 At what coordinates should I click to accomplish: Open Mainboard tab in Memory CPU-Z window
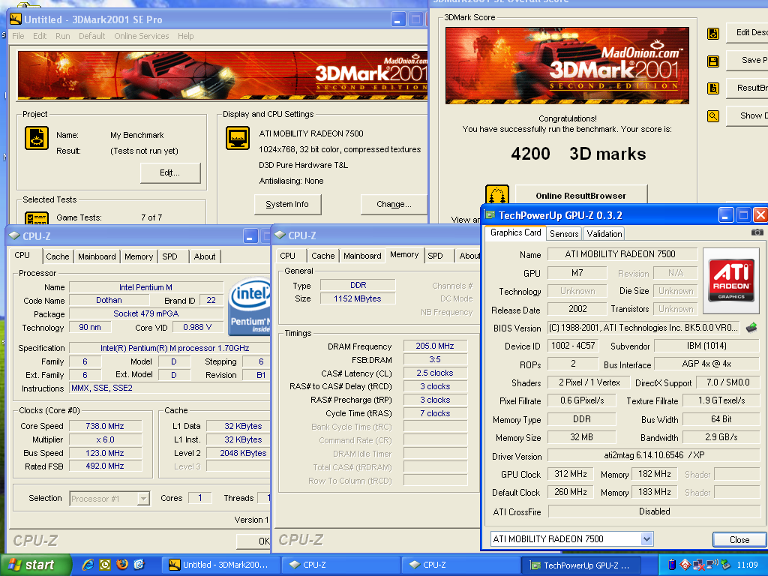(x=362, y=256)
